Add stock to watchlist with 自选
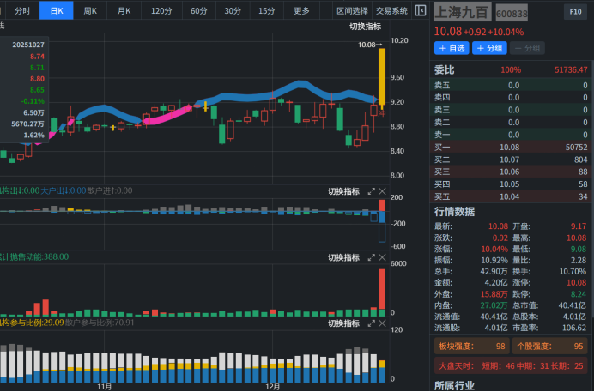 452,48
